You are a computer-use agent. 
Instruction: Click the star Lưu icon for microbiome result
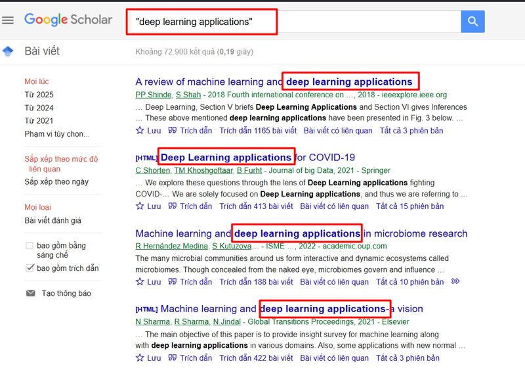(x=140, y=282)
